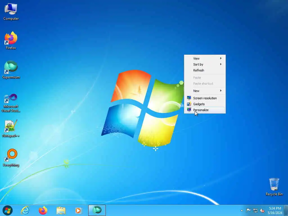
Task: Open Windows Media Player on taskbar
Action: click(78, 210)
